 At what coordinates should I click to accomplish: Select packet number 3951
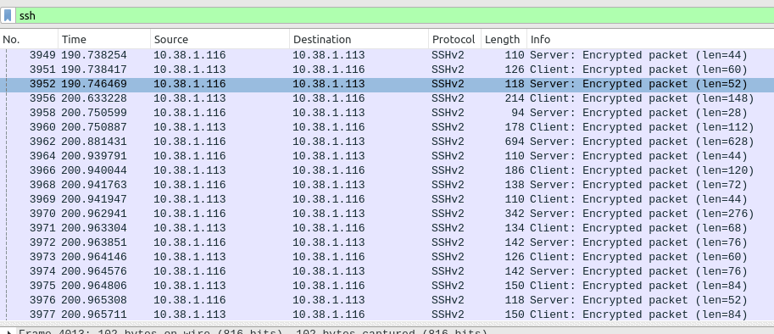(387, 70)
